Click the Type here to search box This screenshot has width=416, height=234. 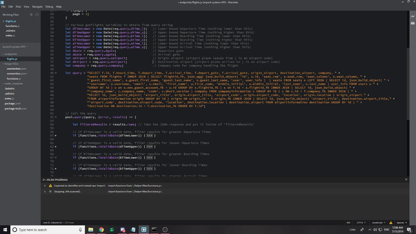[x=47, y=230]
